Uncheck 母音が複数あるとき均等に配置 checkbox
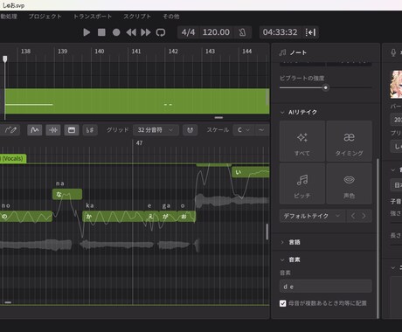This screenshot has height=332, width=402. 282,303
